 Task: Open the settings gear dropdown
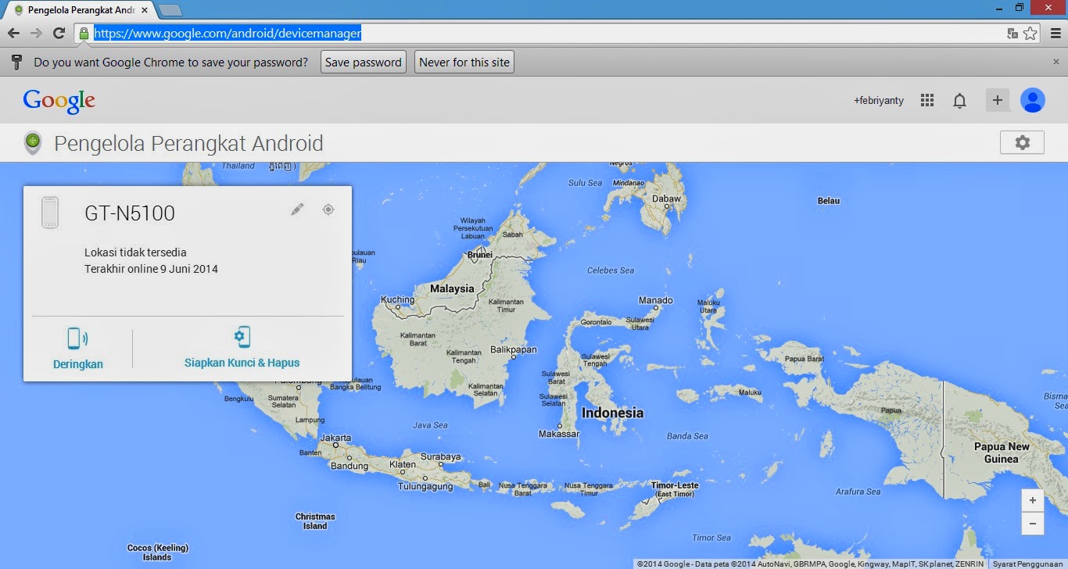pyautogui.click(x=1022, y=142)
